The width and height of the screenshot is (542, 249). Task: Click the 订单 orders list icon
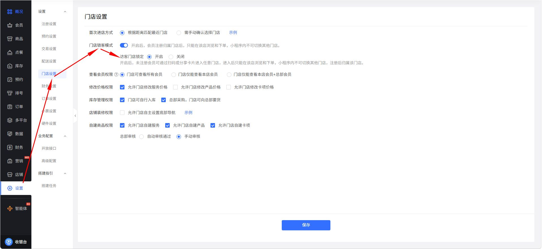pyautogui.click(x=10, y=107)
